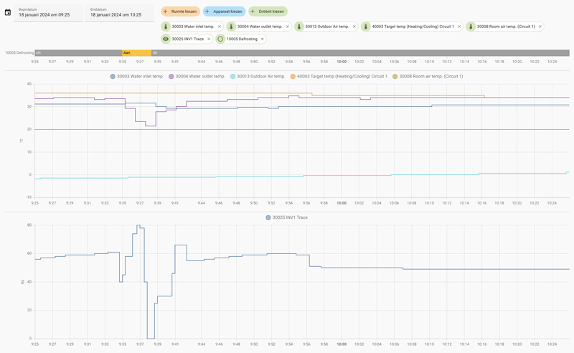The height and width of the screenshot is (353, 574).
Task: Remove the 30003 Water inlet temp. chip
Action: [220, 27]
